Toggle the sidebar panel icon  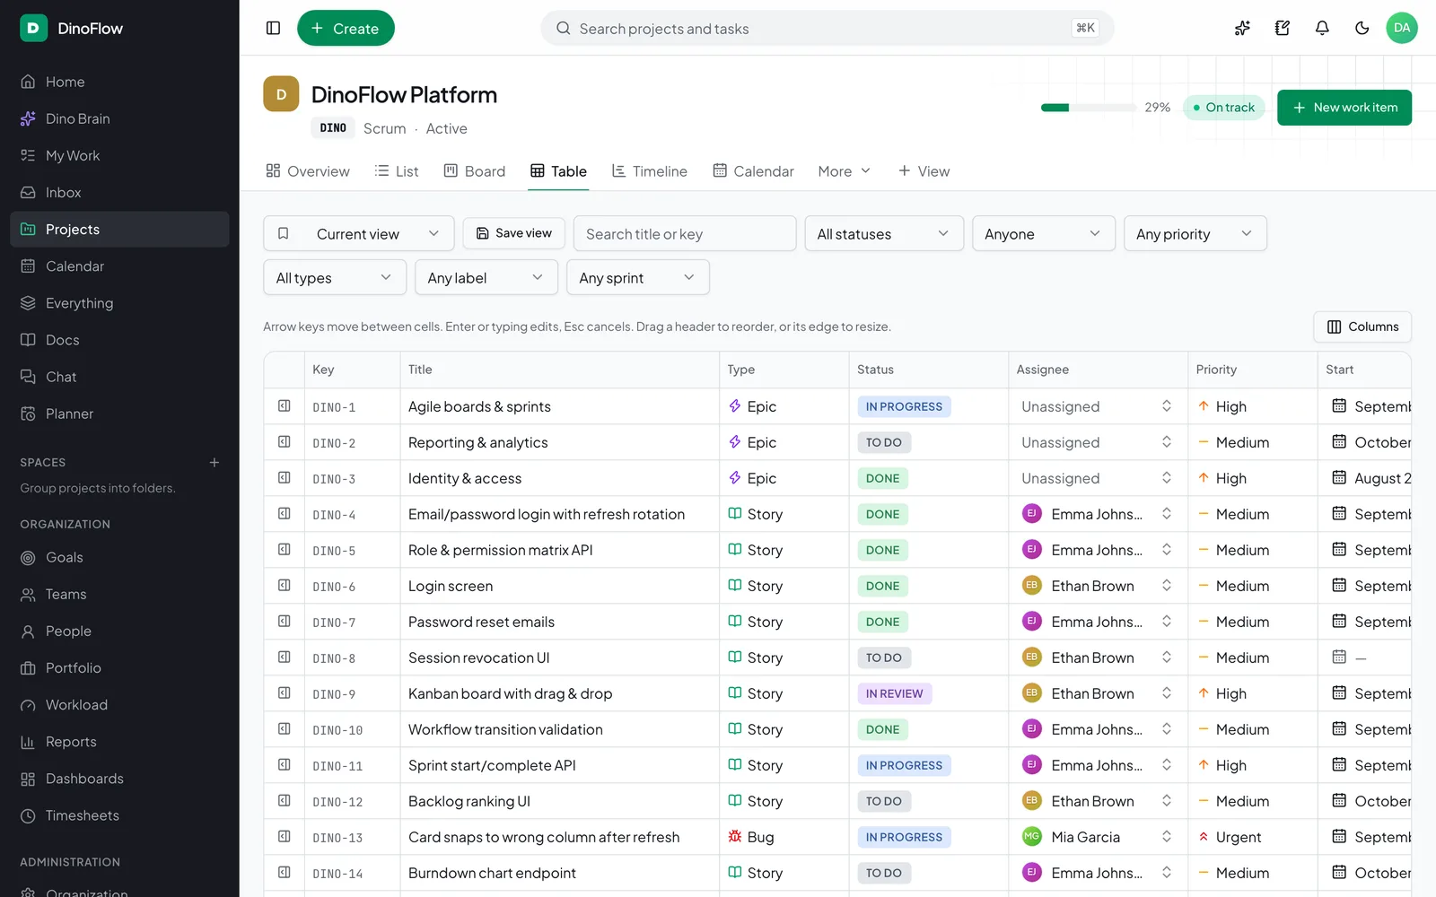pyautogui.click(x=274, y=28)
